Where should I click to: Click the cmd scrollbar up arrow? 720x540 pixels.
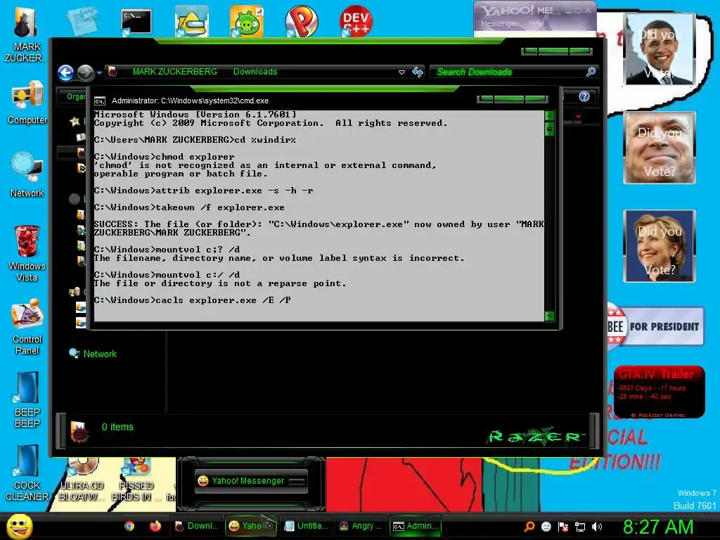click(549, 116)
